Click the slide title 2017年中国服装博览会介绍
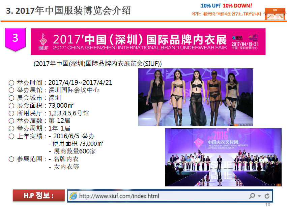 [x=68, y=10]
